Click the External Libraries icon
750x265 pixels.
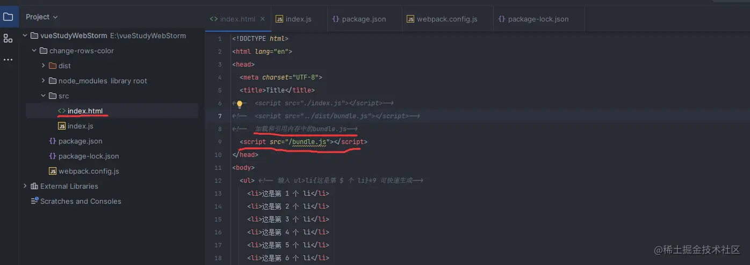[34, 186]
